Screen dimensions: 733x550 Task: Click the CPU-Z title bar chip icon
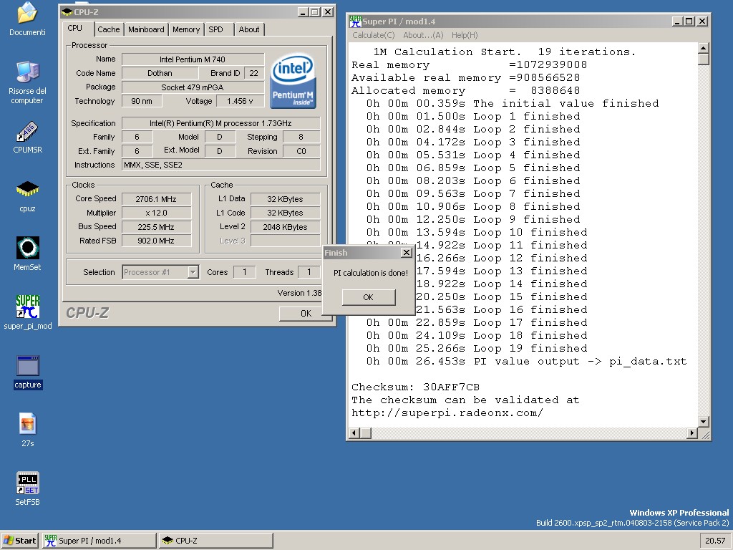click(x=67, y=12)
